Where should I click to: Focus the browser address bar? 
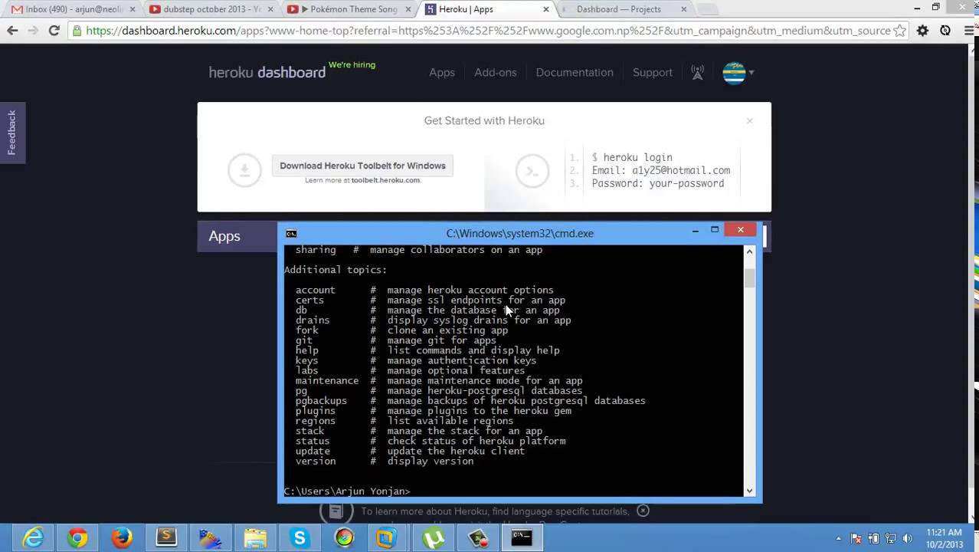point(487,31)
